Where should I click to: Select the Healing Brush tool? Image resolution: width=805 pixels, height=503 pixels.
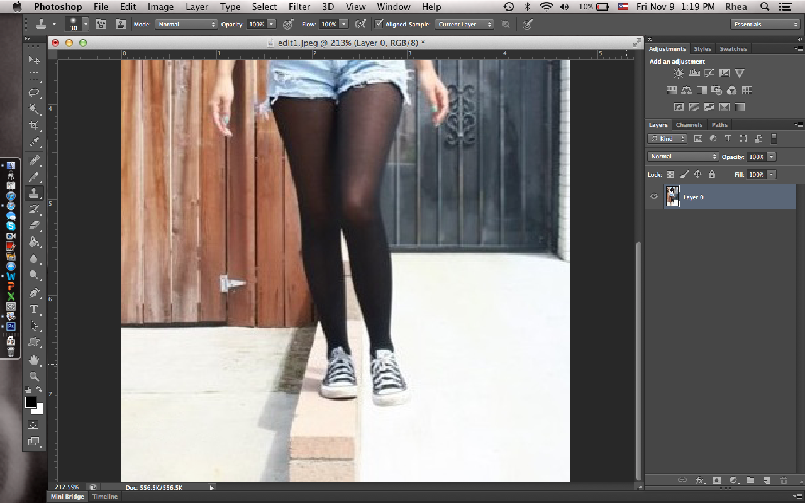pyautogui.click(x=34, y=161)
